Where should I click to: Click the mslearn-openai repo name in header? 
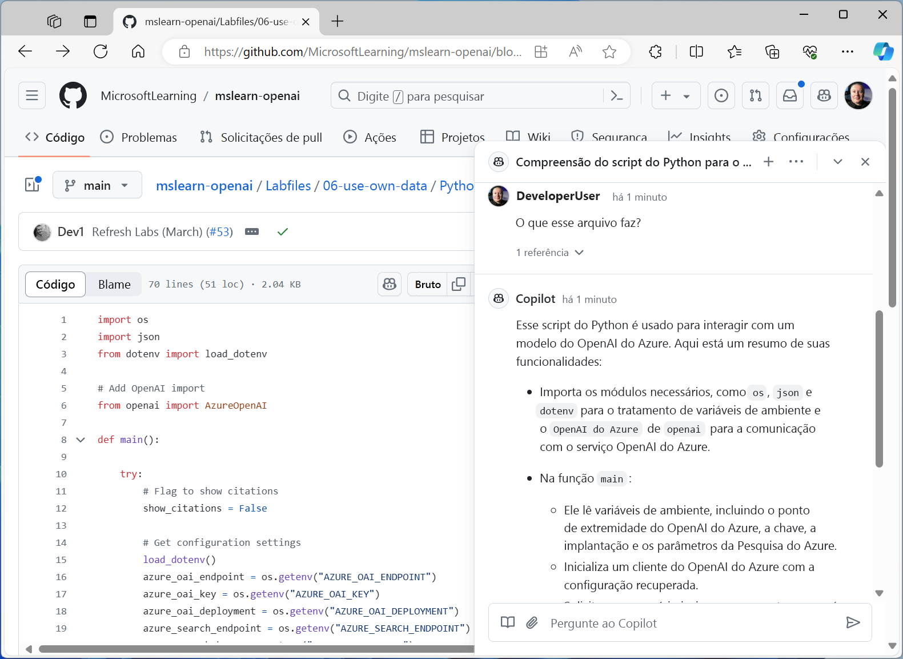point(257,96)
